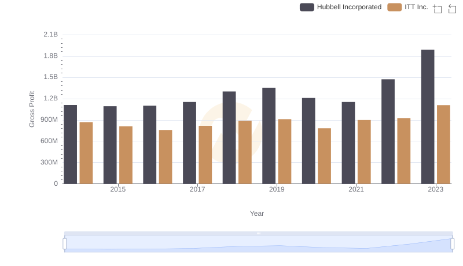Select the 2014 Hubbell Incorporated bar
Screen dimensions: 463x266
(x=70, y=144)
